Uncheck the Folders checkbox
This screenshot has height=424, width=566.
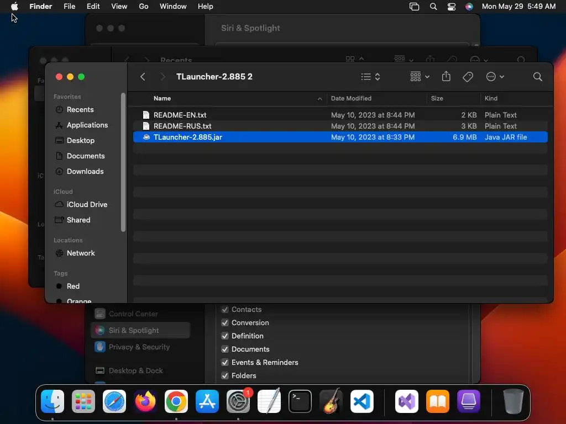click(225, 375)
